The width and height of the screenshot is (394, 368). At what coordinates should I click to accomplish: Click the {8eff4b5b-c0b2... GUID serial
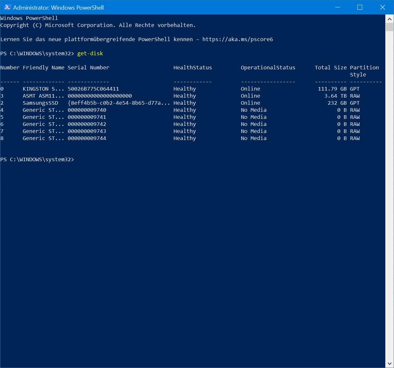click(119, 103)
